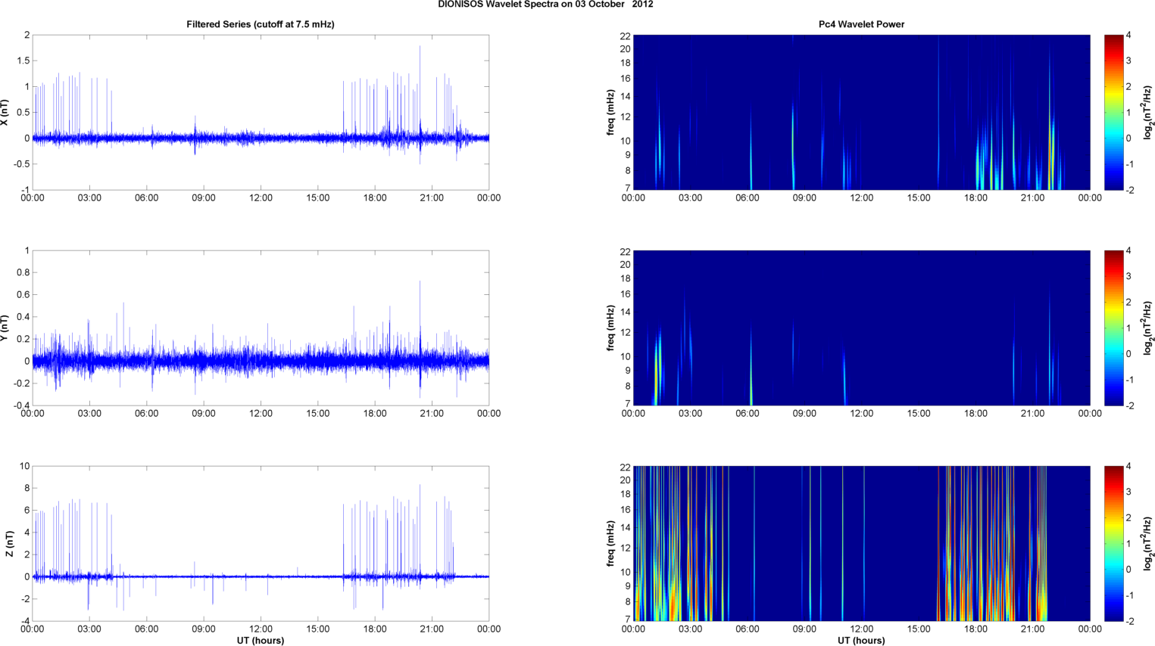This screenshot has height=646, width=1155.
Task: Click "18:00" under the bottom spectrogram
Action: tap(976, 629)
